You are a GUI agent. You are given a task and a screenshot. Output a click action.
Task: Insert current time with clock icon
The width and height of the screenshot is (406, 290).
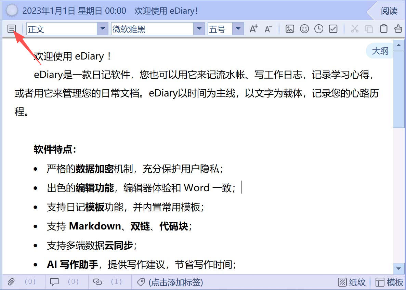click(x=319, y=29)
